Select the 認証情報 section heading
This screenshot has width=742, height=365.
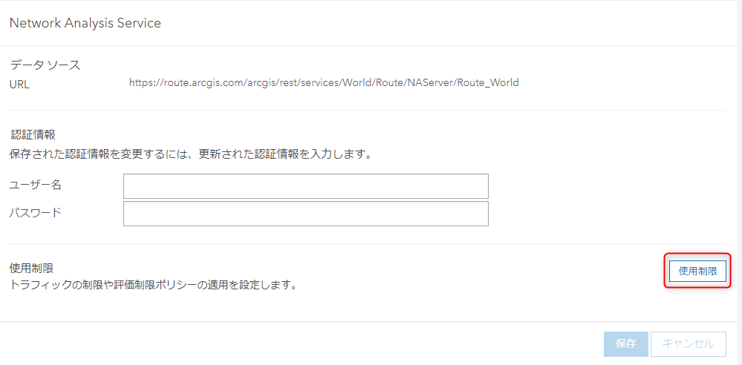click(33, 135)
